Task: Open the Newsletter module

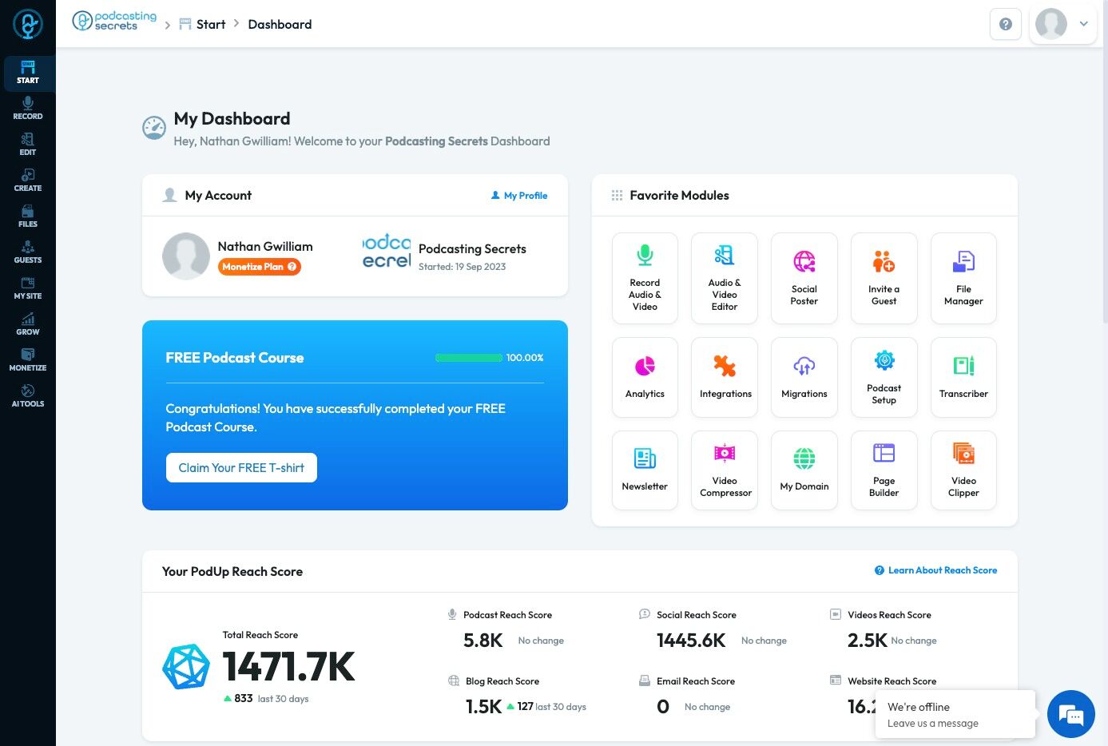Action: [x=645, y=470]
